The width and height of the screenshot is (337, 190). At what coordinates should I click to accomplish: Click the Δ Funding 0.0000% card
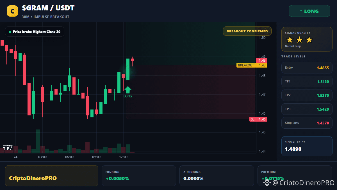[217, 176]
